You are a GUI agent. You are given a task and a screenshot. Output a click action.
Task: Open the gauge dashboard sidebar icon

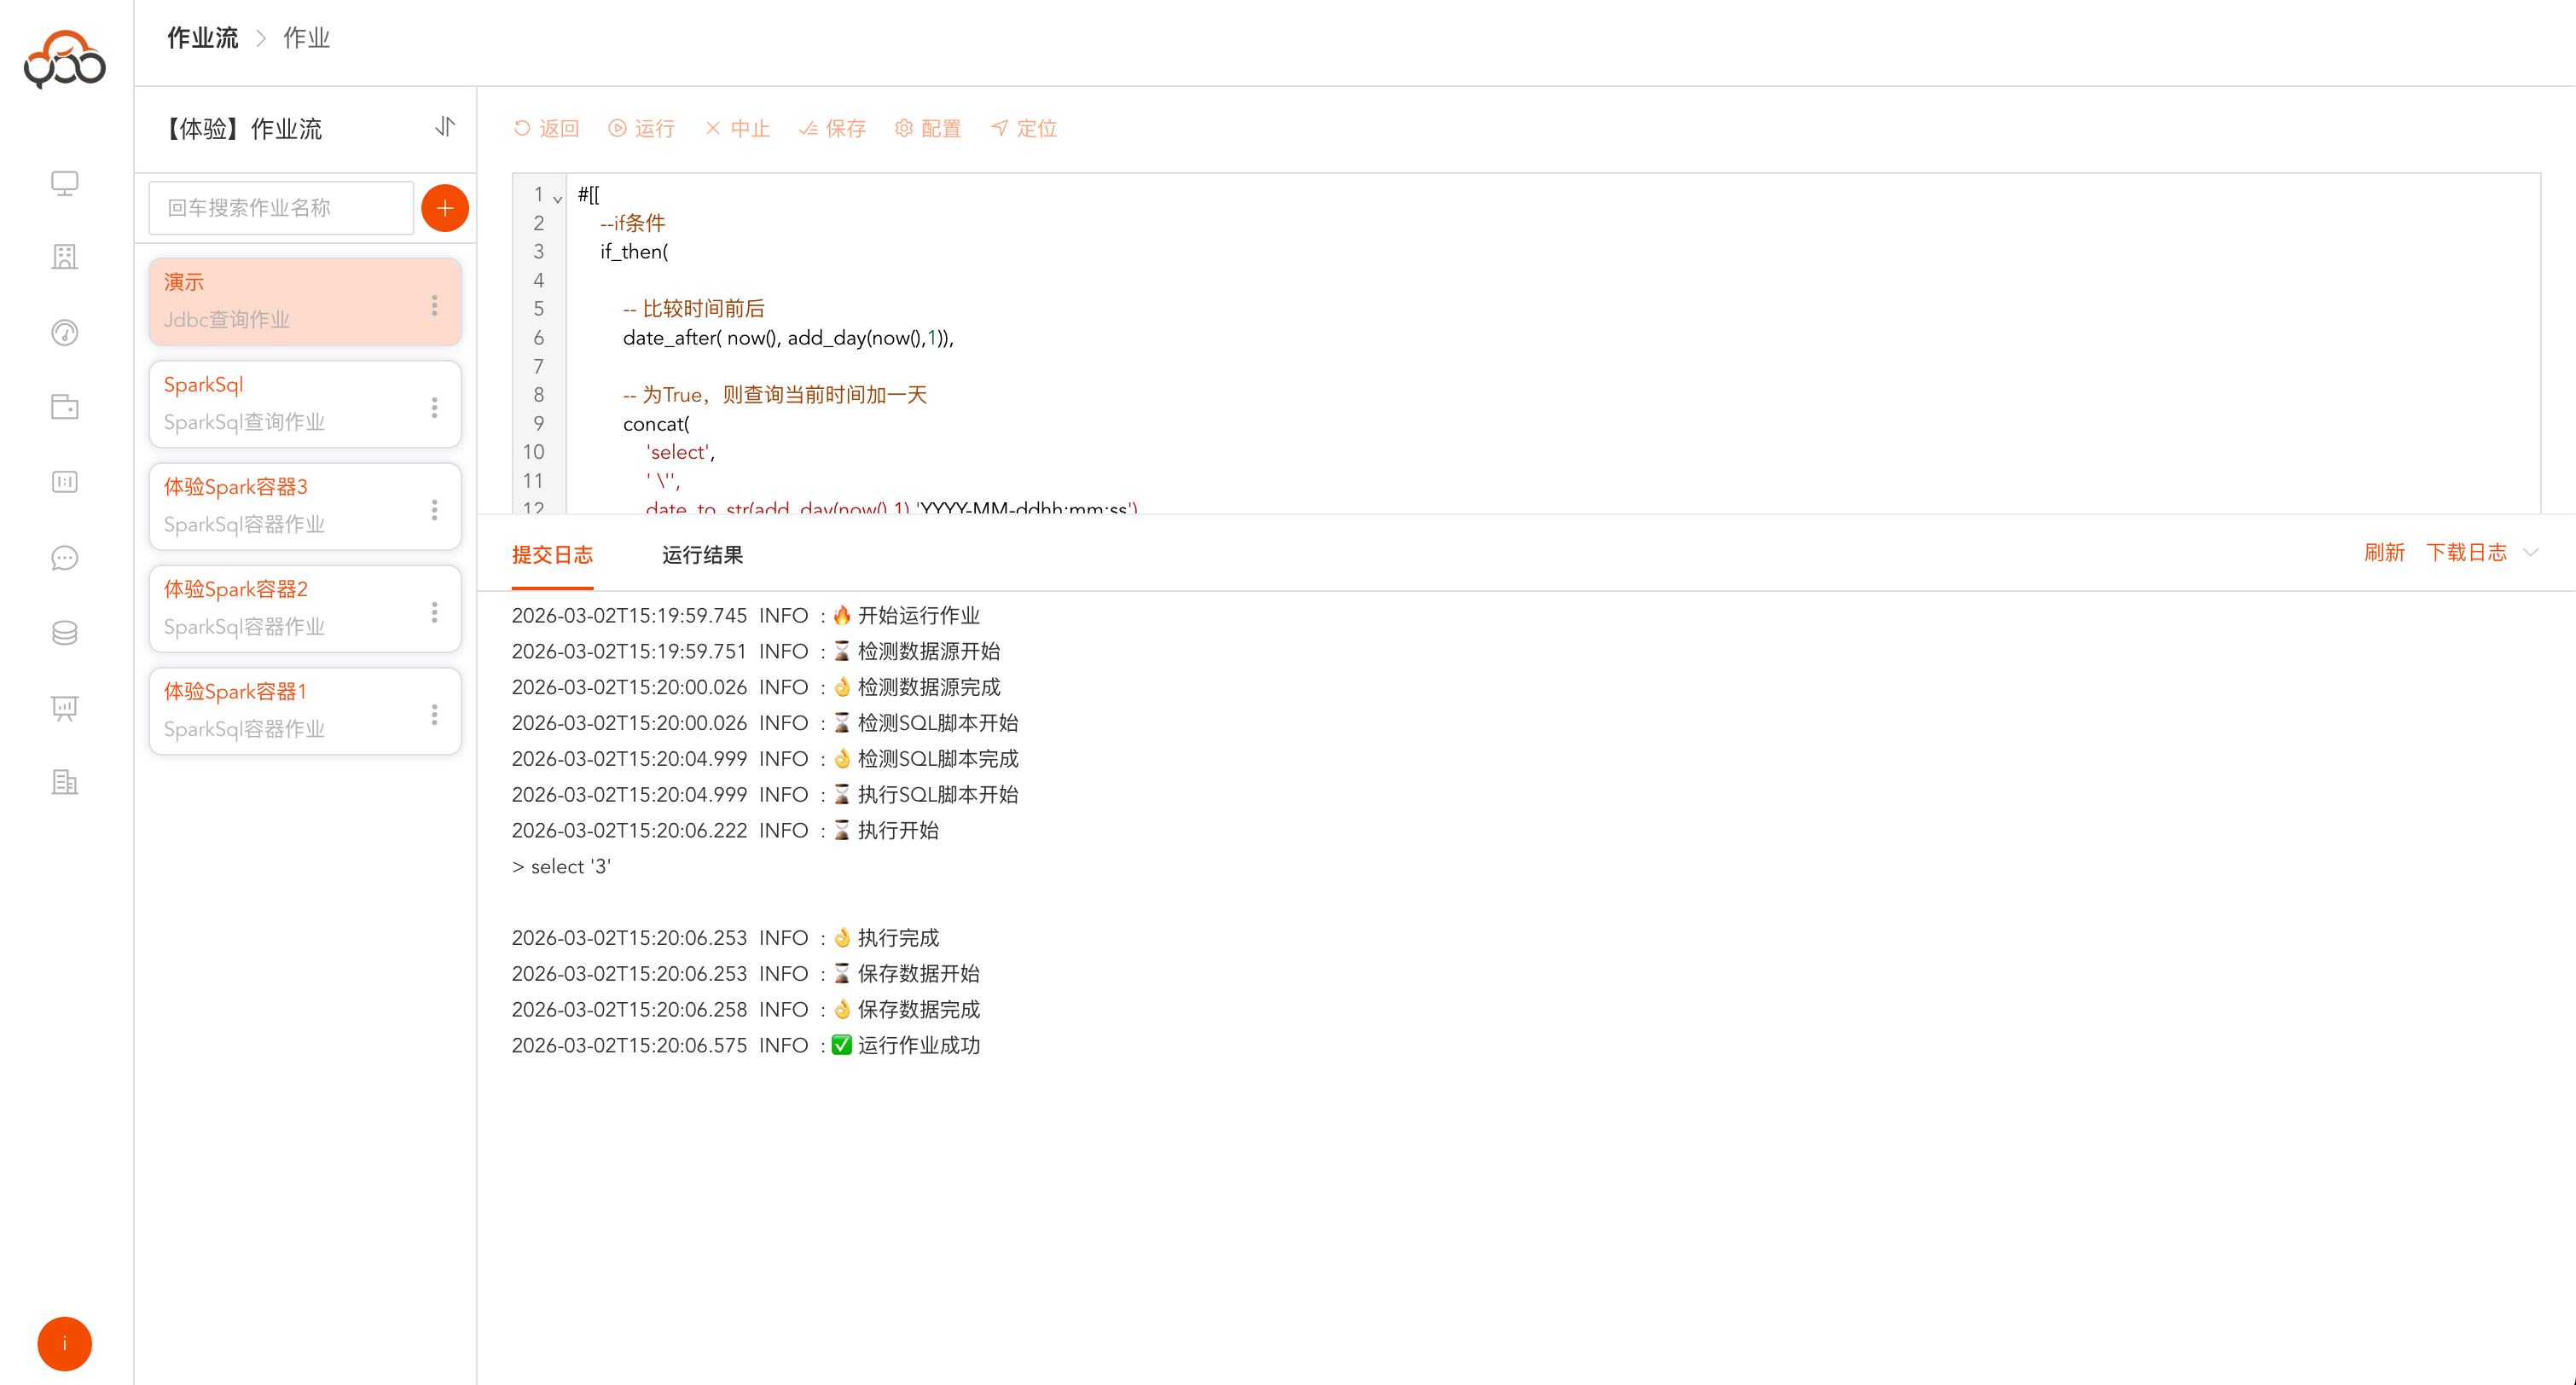65,332
